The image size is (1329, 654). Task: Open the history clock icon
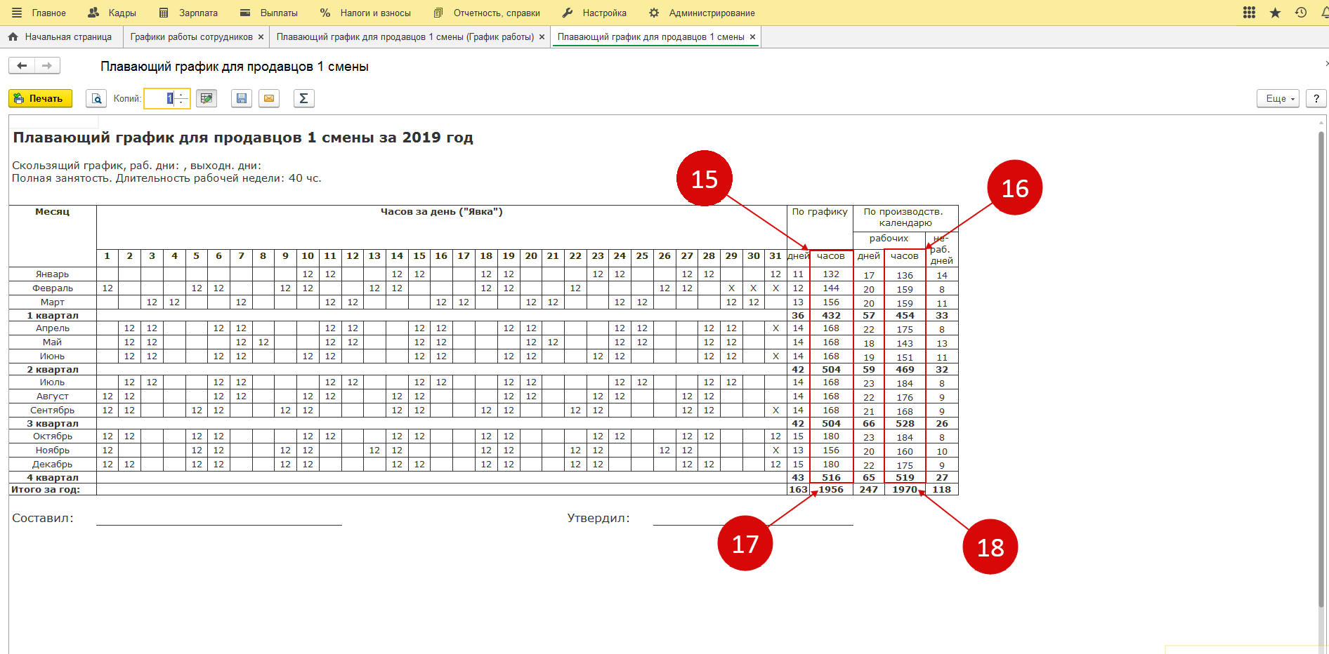point(1301,13)
